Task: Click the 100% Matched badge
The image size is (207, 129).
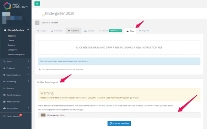Action: (116, 31)
